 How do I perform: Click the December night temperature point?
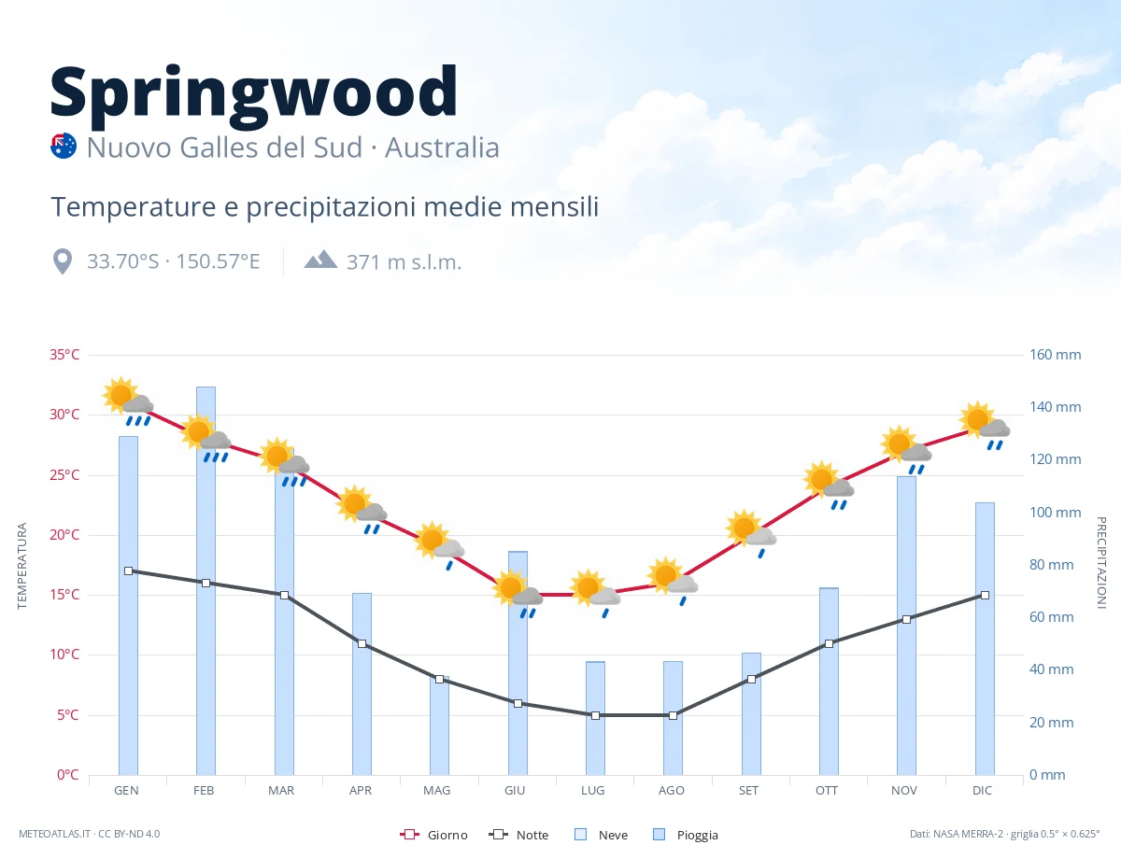(x=985, y=595)
